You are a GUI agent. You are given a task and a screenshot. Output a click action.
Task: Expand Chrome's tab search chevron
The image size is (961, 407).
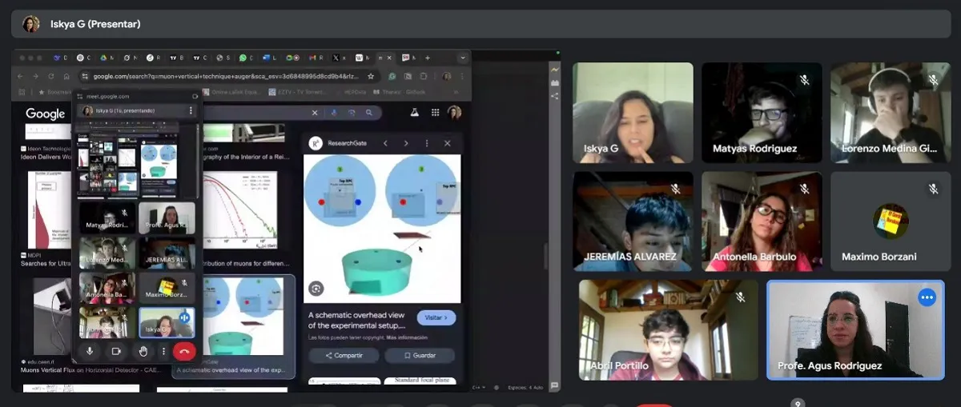coord(462,58)
